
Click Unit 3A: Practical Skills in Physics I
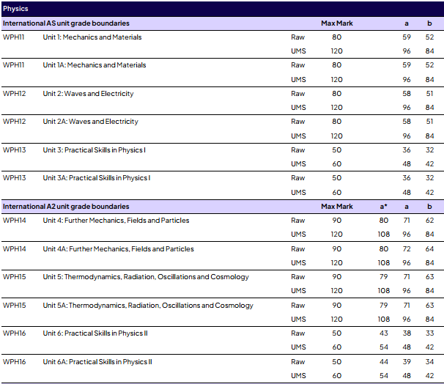96,178
